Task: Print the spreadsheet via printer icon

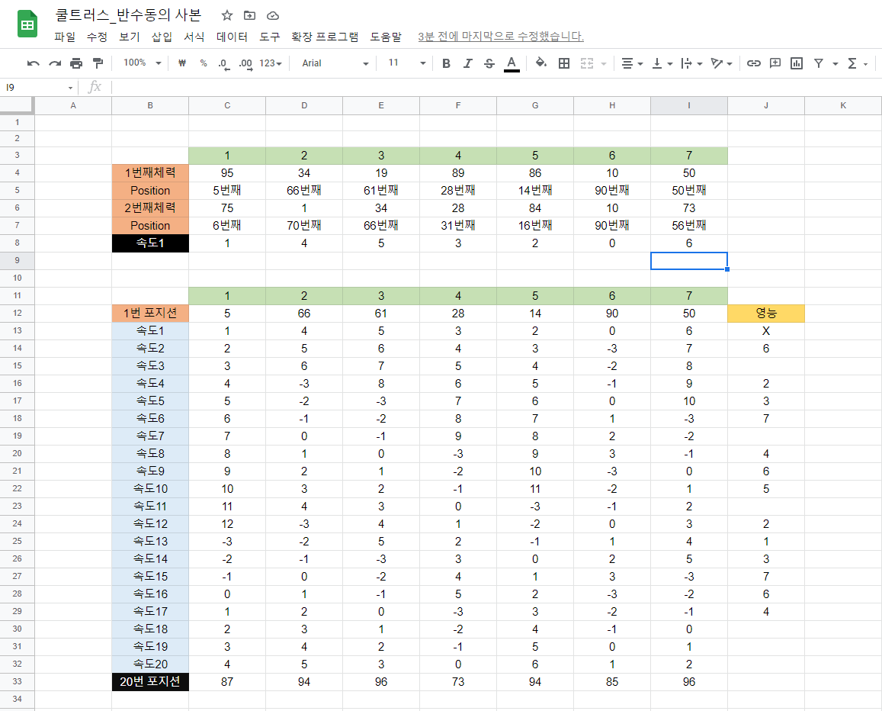Action: point(76,63)
